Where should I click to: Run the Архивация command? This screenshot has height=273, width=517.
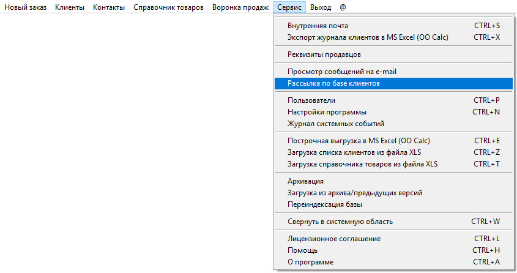305,181
